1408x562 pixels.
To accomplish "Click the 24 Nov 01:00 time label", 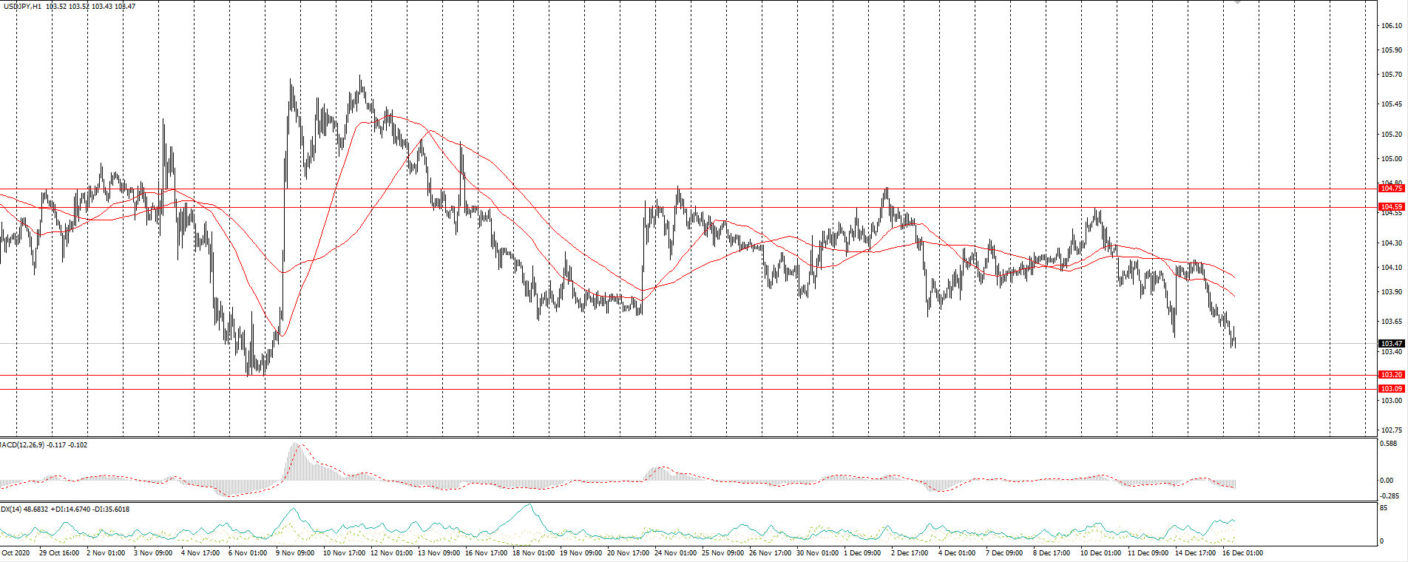I will pyautogui.click(x=676, y=553).
